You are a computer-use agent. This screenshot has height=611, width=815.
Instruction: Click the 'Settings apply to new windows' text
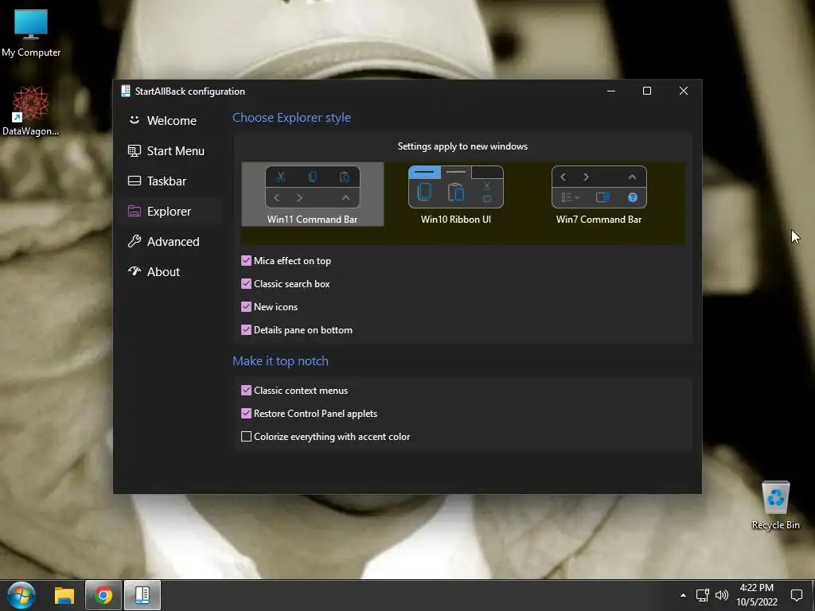click(x=462, y=146)
